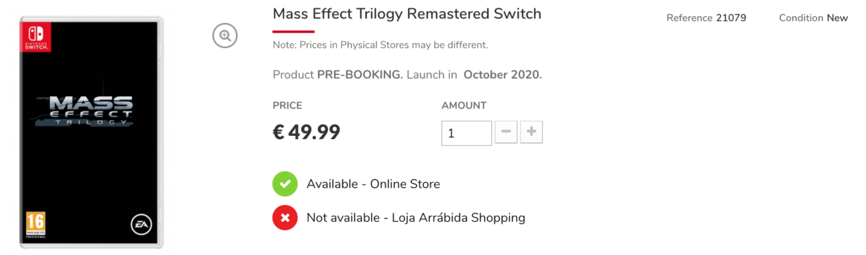866x255 pixels.
Task: Click the magnifier zoom icon beside the cover
Action: [x=225, y=35]
